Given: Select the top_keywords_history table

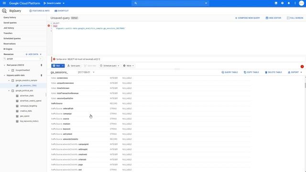Looking at the screenshot, I should coord(29,121).
